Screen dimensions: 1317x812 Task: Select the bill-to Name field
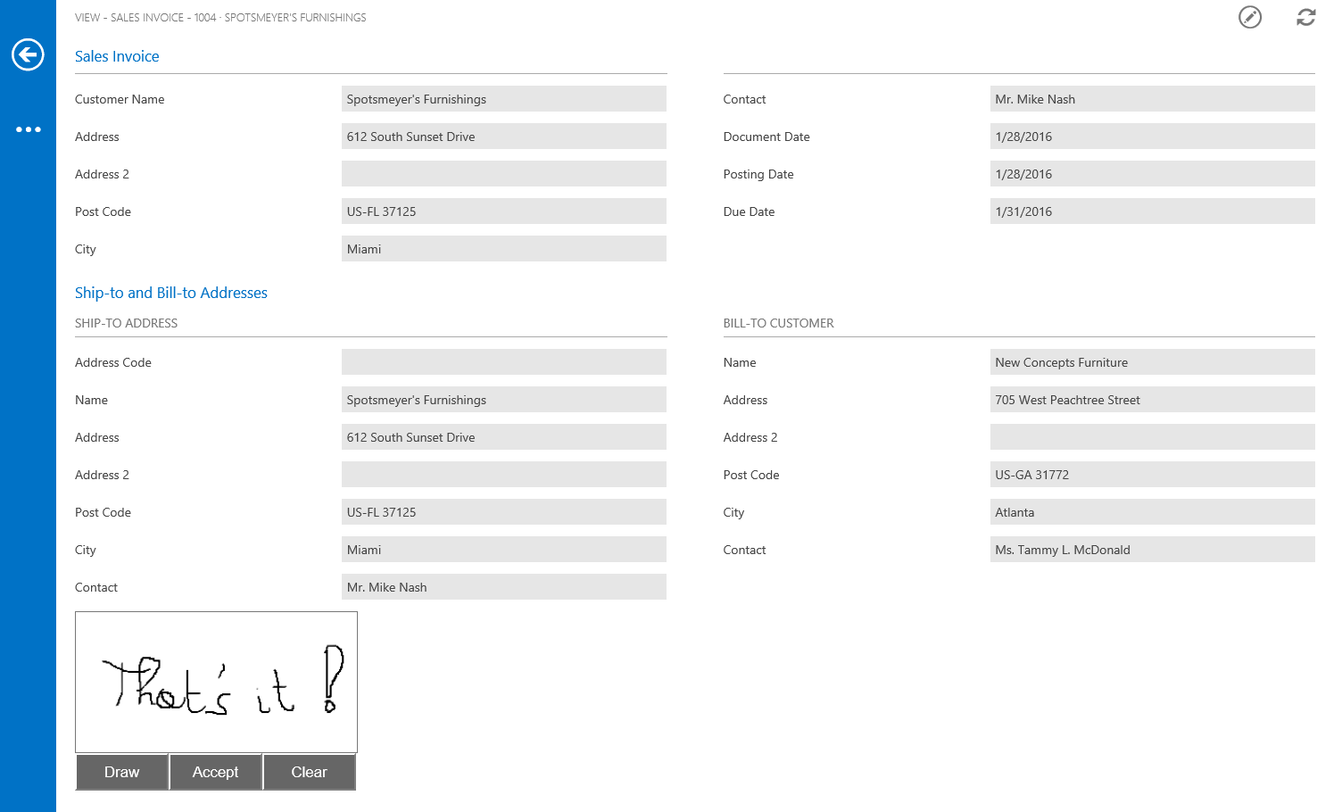click(x=1151, y=362)
